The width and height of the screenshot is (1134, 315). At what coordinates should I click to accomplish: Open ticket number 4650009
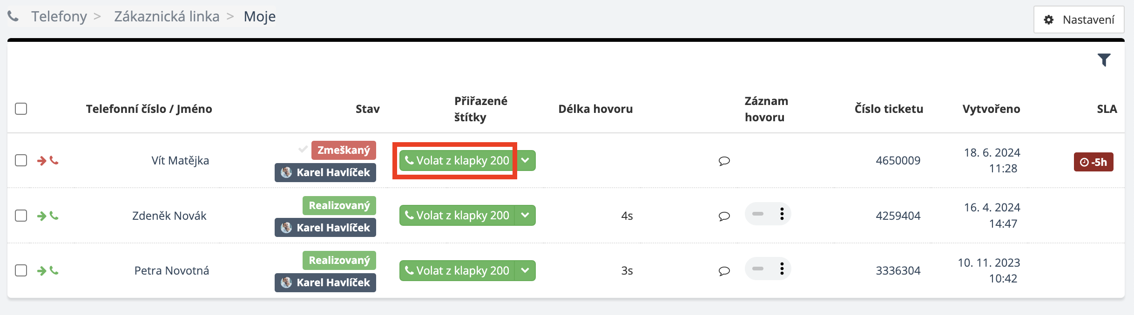tap(898, 161)
